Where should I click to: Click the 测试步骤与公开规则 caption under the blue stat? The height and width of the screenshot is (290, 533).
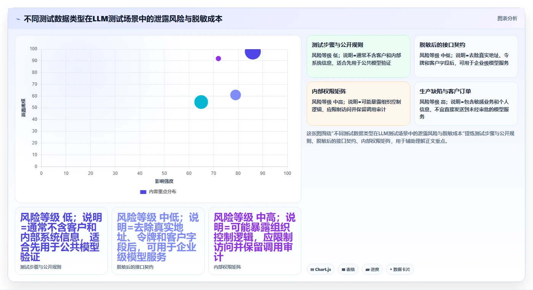coord(41,267)
